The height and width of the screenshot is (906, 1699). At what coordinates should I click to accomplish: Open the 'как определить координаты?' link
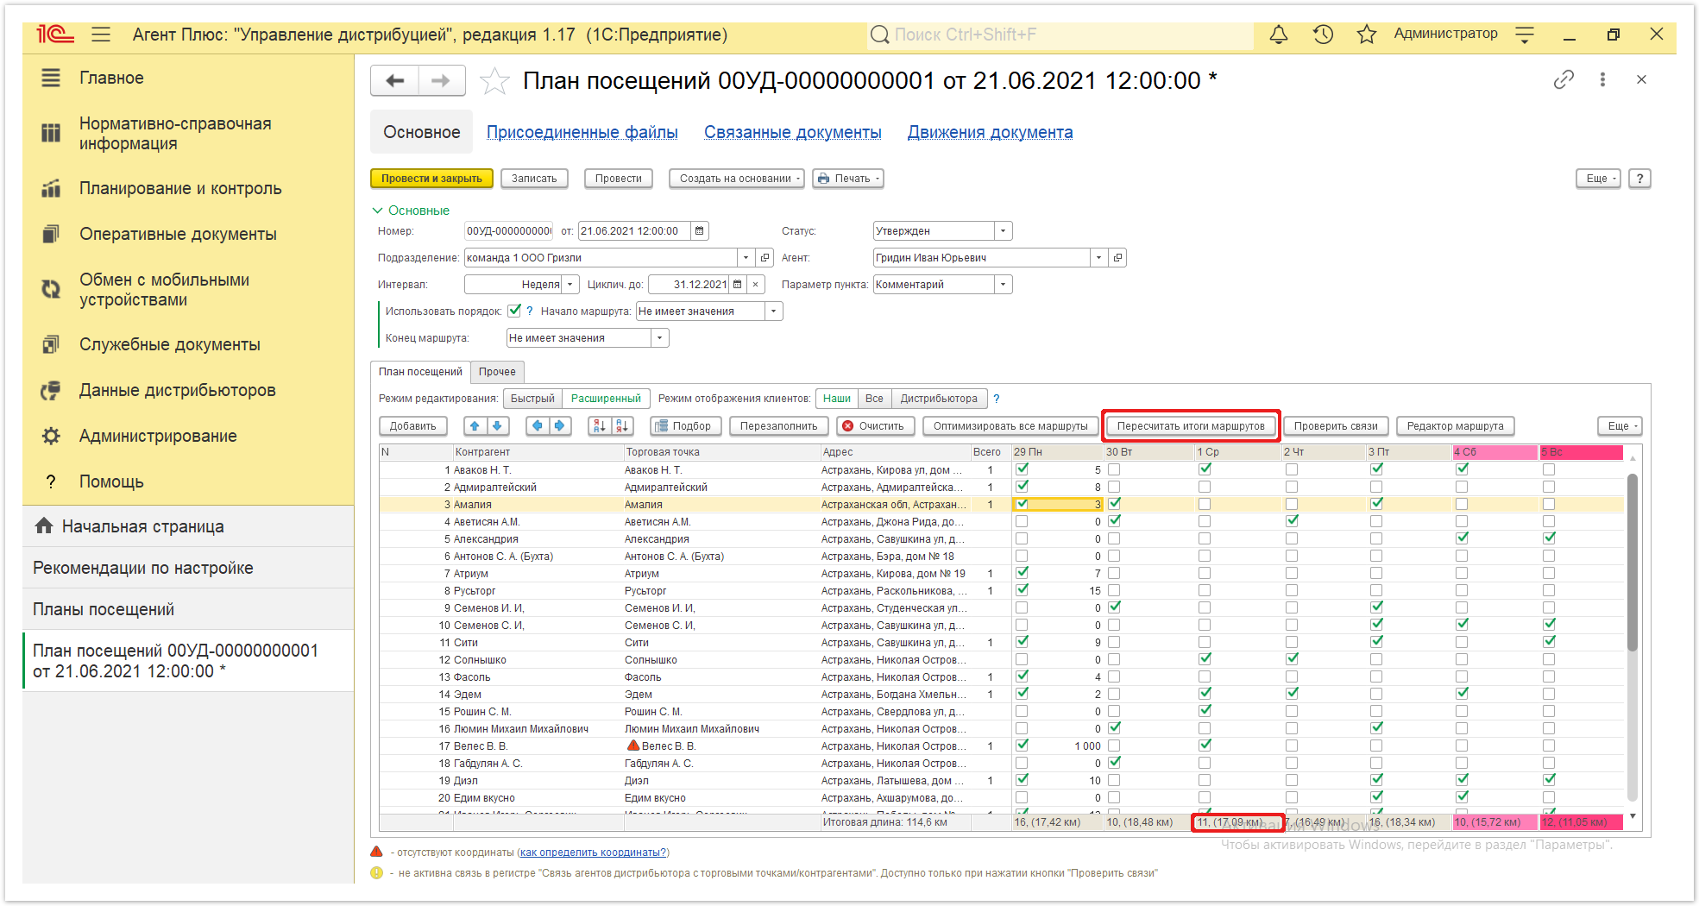click(593, 853)
